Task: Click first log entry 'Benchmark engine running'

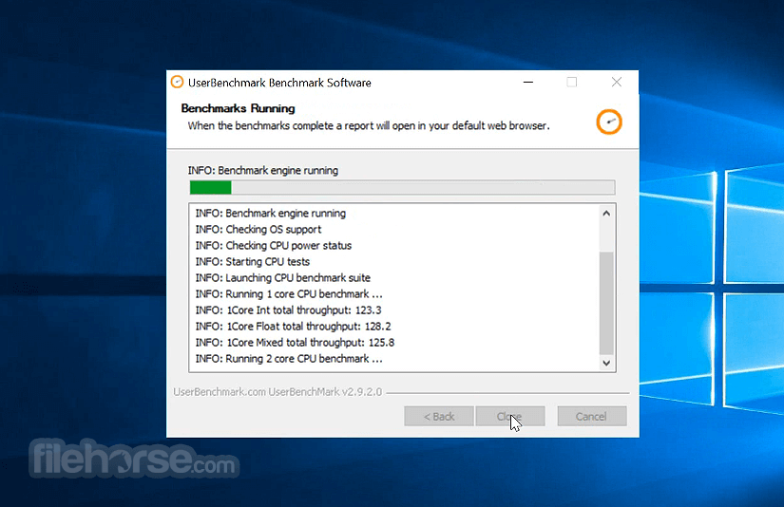Action: coord(271,214)
